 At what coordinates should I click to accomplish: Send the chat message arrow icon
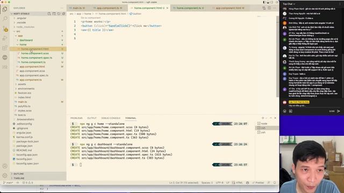[339, 111]
